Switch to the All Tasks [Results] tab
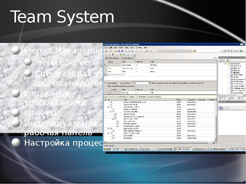 [128, 58]
